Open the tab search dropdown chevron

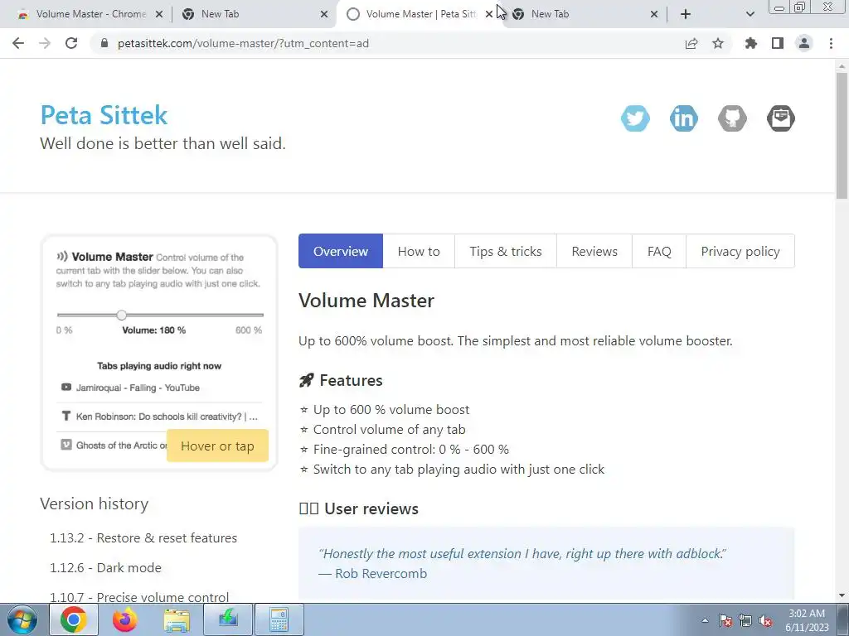click(x=750, y=14)
